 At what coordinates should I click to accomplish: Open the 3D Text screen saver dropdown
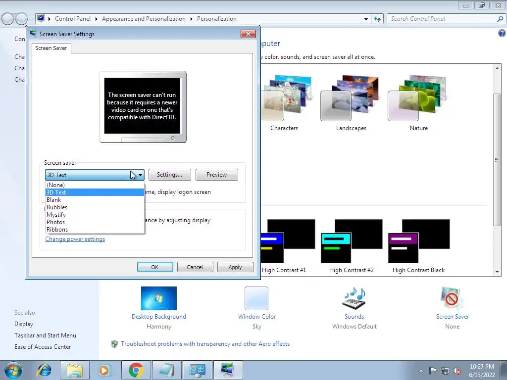[95, 175]
